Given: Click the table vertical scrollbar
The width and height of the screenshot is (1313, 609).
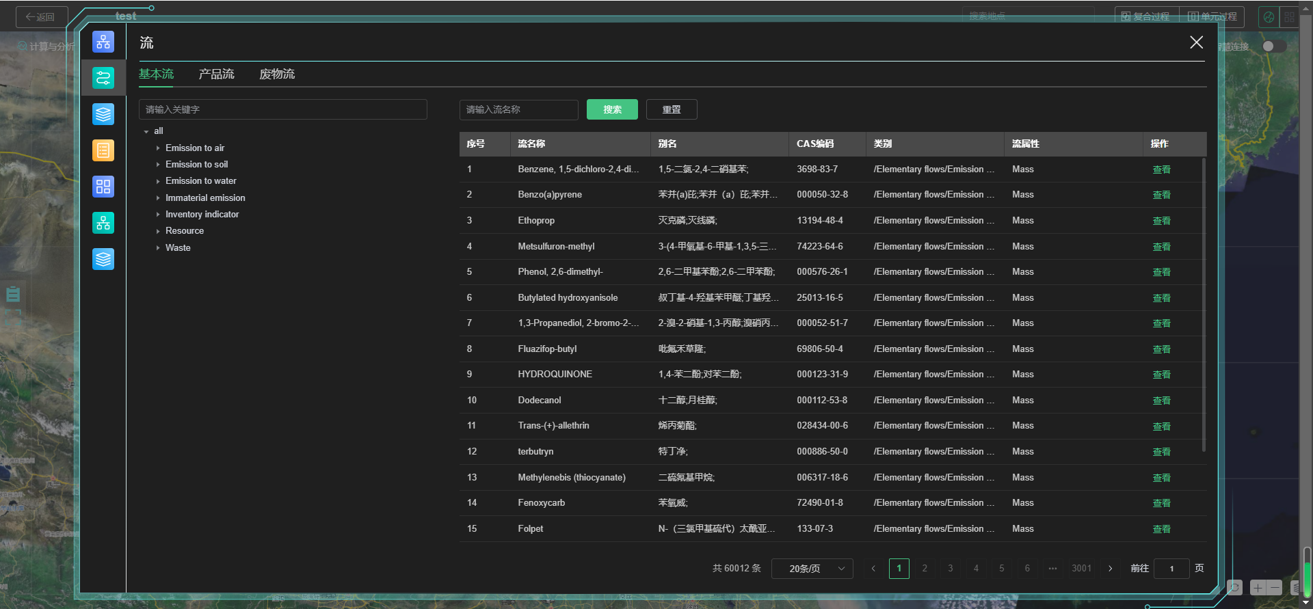Looking at the screenshot, I should pos(1204,304).
